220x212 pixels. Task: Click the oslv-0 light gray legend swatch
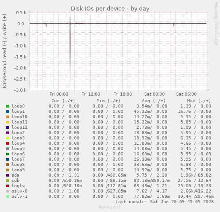click(8, 191)
